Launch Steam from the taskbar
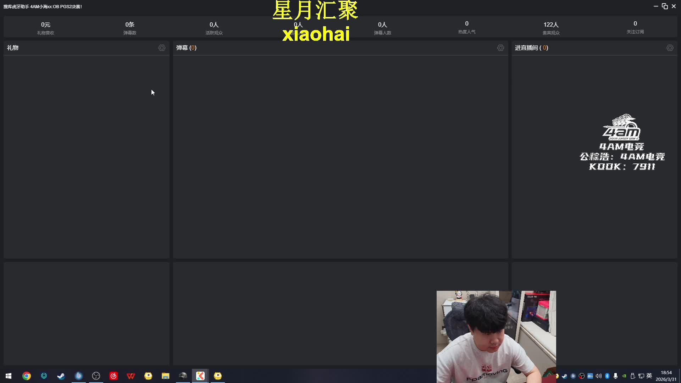Screen dimensions: 681x383 pos(61,376)
